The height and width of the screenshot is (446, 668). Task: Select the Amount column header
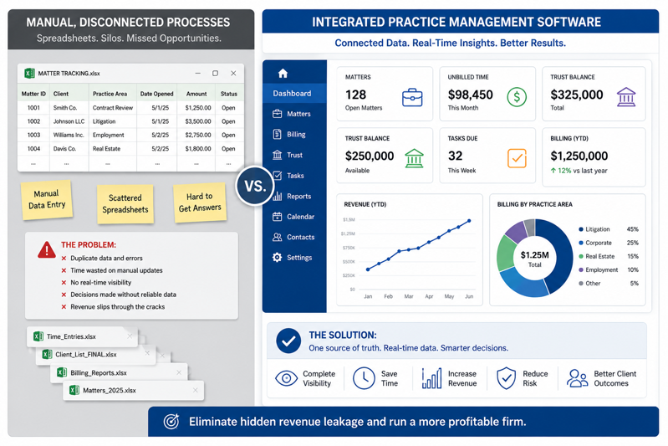[196, 94]
